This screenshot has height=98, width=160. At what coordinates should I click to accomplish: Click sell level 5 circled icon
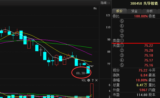(122, 21)
